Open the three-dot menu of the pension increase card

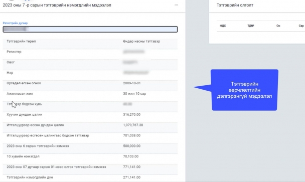(176, 5)
